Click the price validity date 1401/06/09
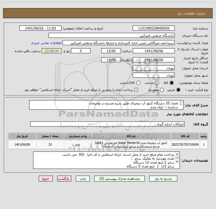 (154, 60)
